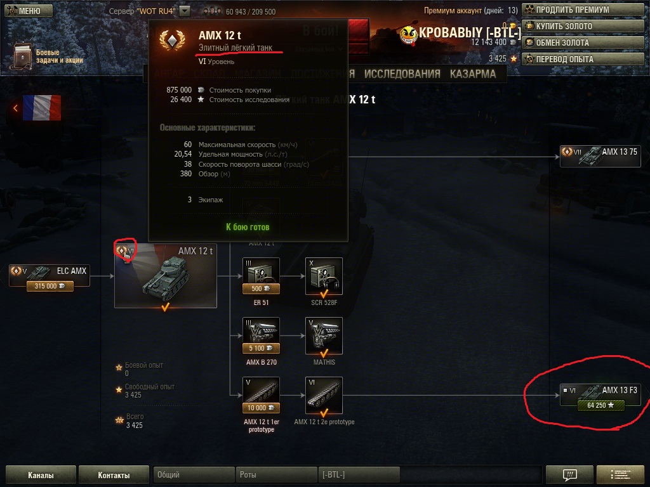The width and height of the screenshot is (650, 487).
Task: Click the AMX B 270 engine icon
Action: pyautogui.click(x=261, y=335)
